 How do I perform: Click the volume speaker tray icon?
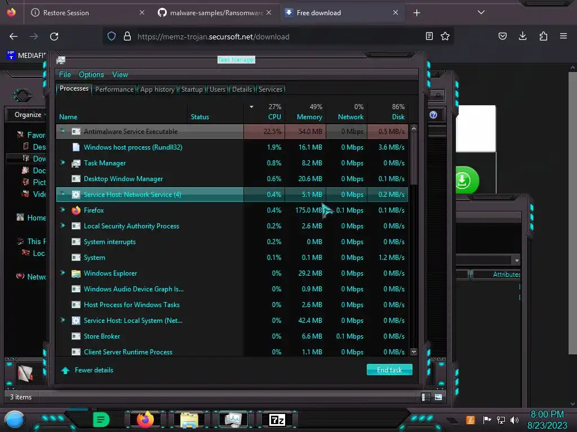[514, 420]
